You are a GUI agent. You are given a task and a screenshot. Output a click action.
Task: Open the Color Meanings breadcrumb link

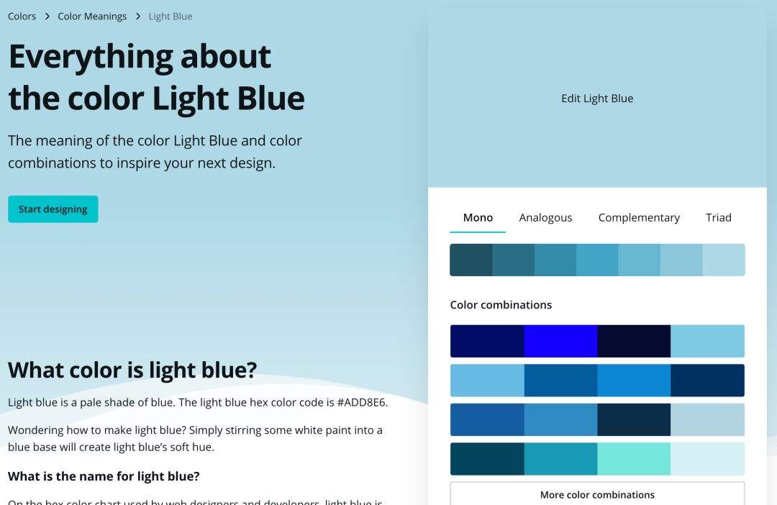click(92, 17)
